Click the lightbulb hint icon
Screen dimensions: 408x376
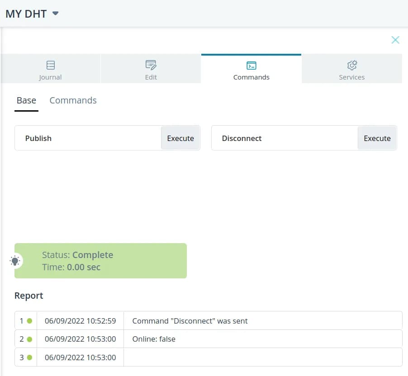pyautogui.click(x=15, y=261)
